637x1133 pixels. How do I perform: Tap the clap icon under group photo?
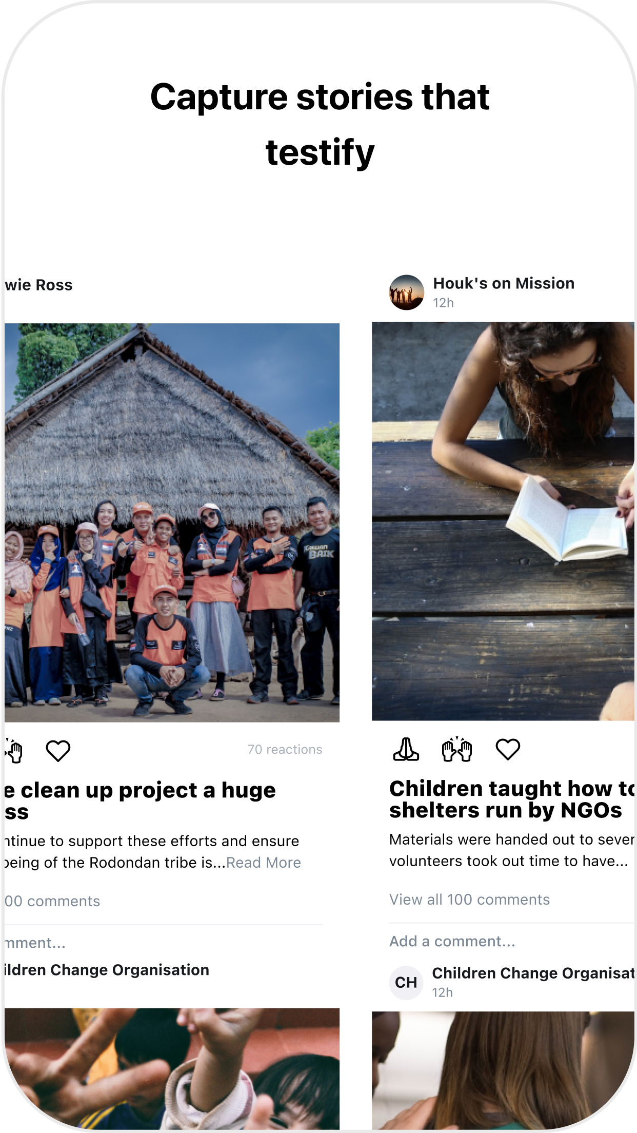coord(14,751)
